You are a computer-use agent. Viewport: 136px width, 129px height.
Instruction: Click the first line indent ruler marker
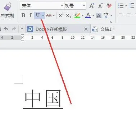pos(22,35)
